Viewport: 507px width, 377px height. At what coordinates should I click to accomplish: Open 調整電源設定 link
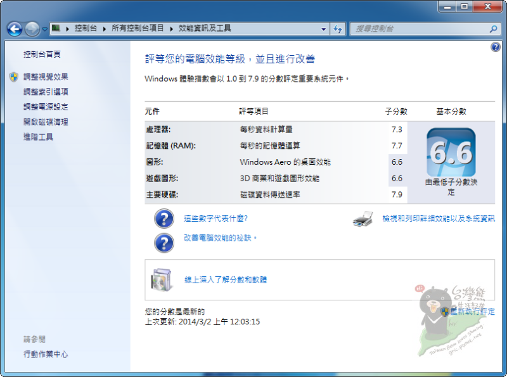pos(46,107)
